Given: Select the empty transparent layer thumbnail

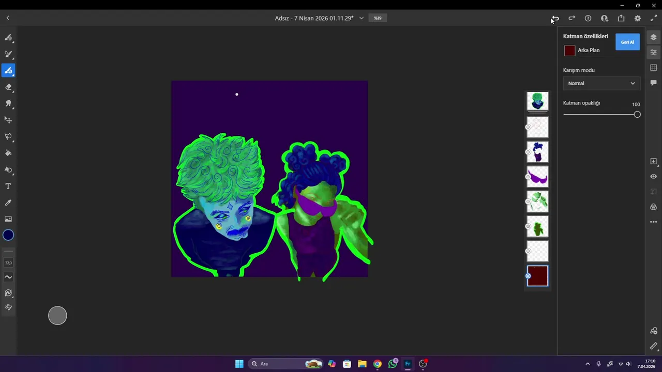Looking at the screenshot, I should pyautogui.click(x=537, y=251).
